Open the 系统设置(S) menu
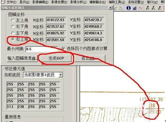 (136, 2)
